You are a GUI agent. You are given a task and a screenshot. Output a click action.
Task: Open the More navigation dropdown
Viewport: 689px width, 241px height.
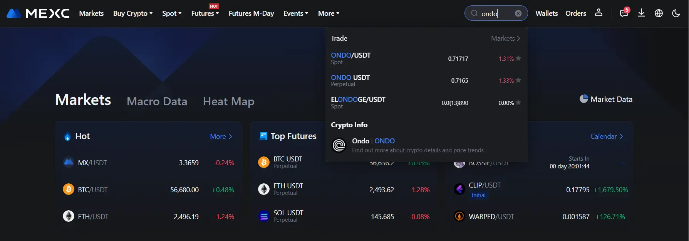(x=329, y=13)
